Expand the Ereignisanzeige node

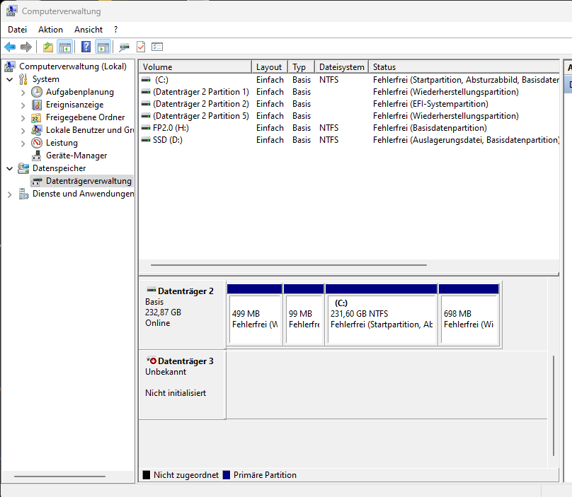pyautogui.click(x=23, y=105)
